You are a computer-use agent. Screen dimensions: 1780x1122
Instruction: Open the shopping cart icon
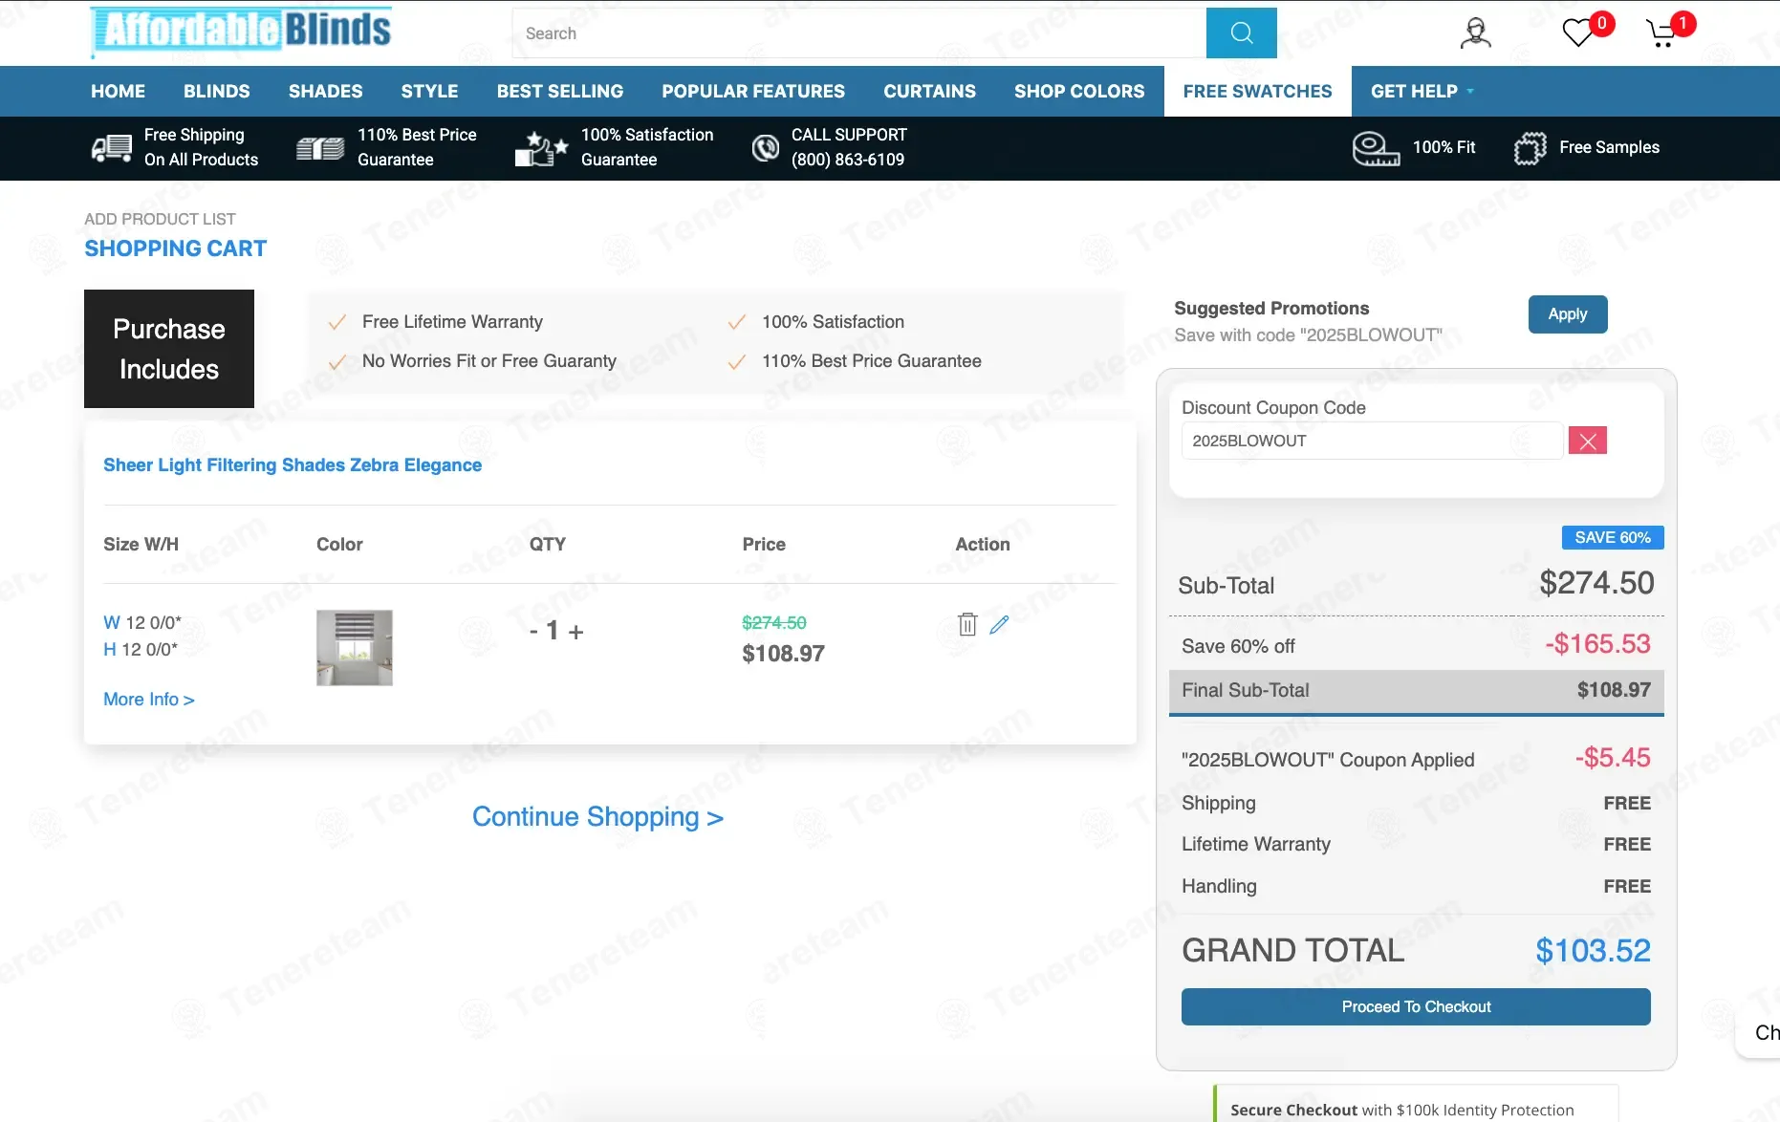click(1661, 34)
